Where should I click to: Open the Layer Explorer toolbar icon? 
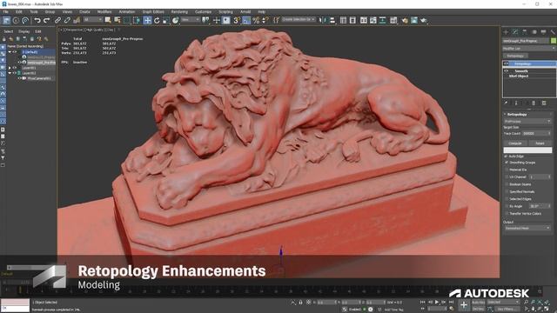tap(352, 21)
